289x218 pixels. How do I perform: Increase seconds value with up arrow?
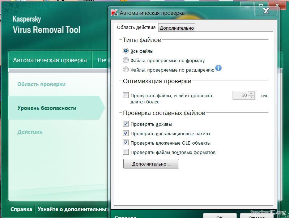251,94
